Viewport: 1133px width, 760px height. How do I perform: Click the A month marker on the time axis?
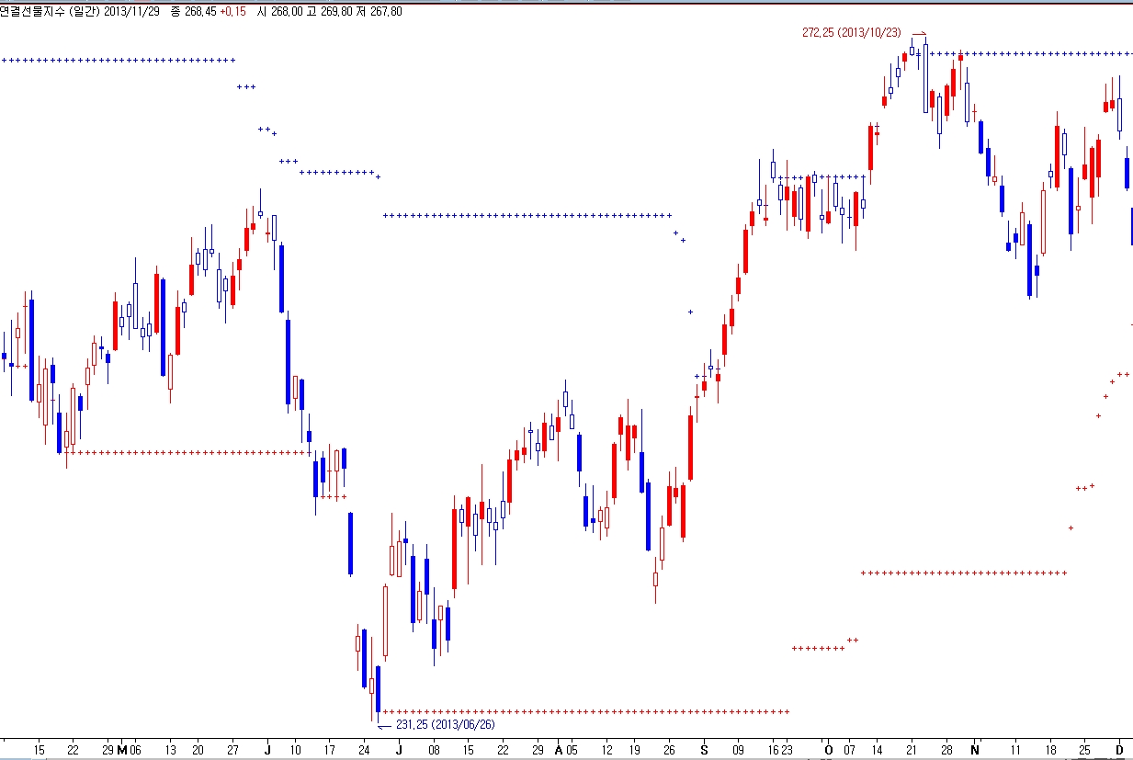(x=559, y=749)
